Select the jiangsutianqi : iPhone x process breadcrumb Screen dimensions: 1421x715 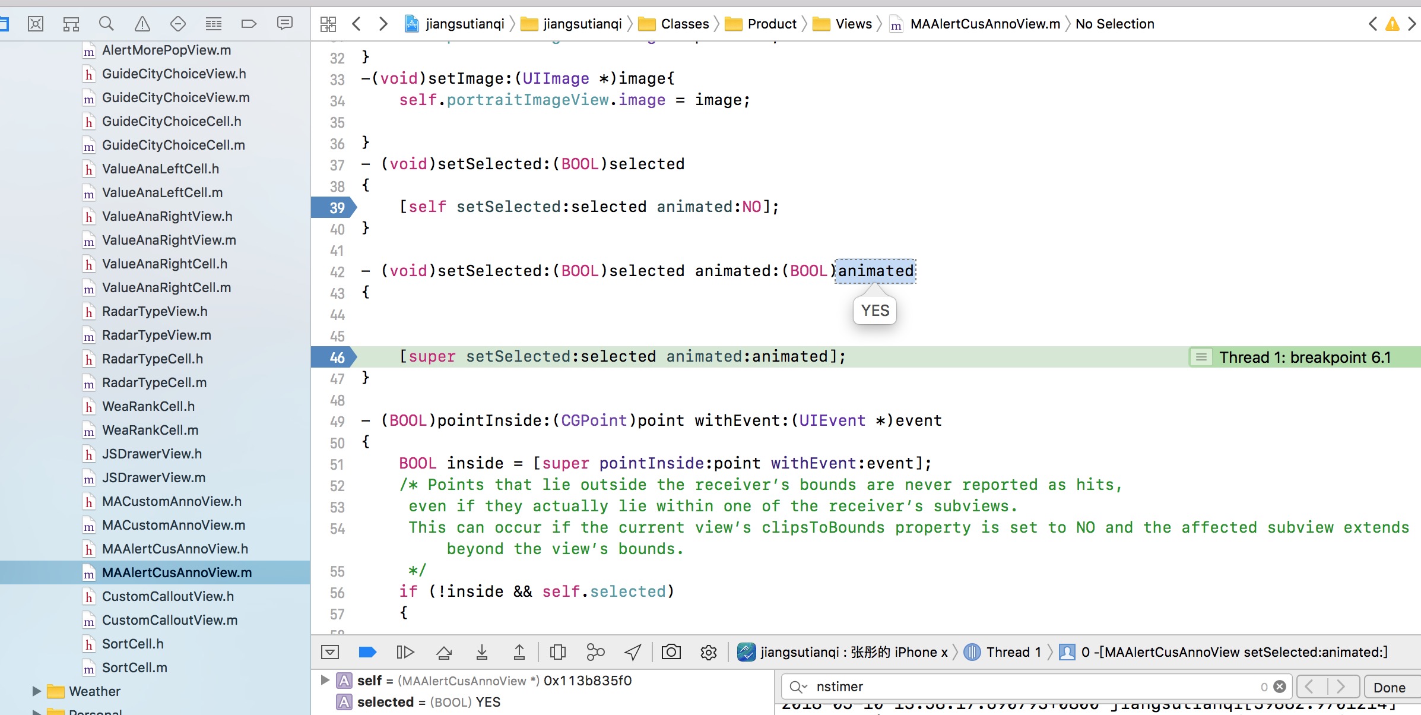tap(842, 652)
